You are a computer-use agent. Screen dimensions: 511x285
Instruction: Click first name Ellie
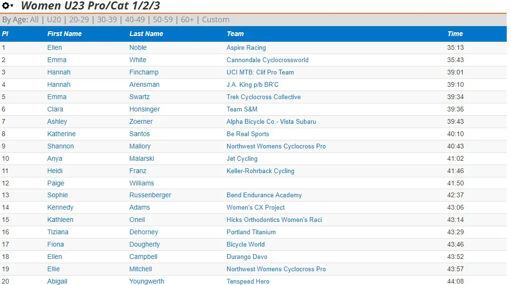[54, 269]
